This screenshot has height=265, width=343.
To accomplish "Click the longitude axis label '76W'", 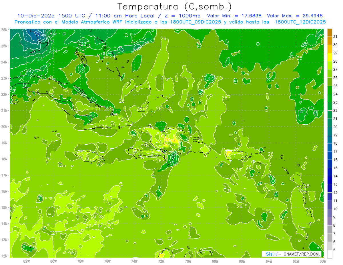I will 107,261.
